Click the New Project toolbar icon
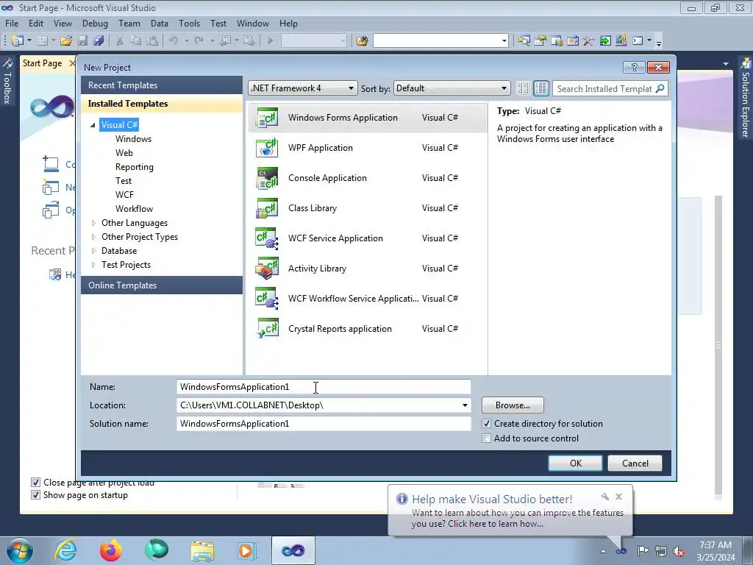 pos(18,41)
